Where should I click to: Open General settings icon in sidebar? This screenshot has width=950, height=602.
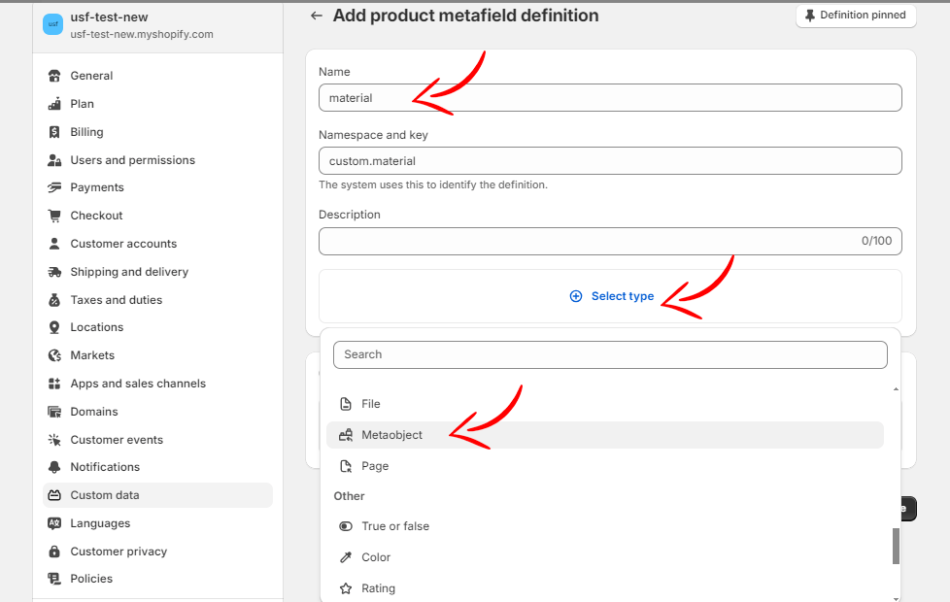pos(54,76)
